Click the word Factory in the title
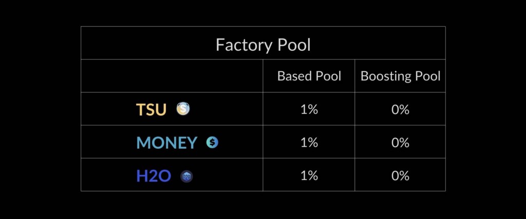Image resolution: width=526 pixels, height=219 pixels. pyautogui.click(x=243, y=45)
